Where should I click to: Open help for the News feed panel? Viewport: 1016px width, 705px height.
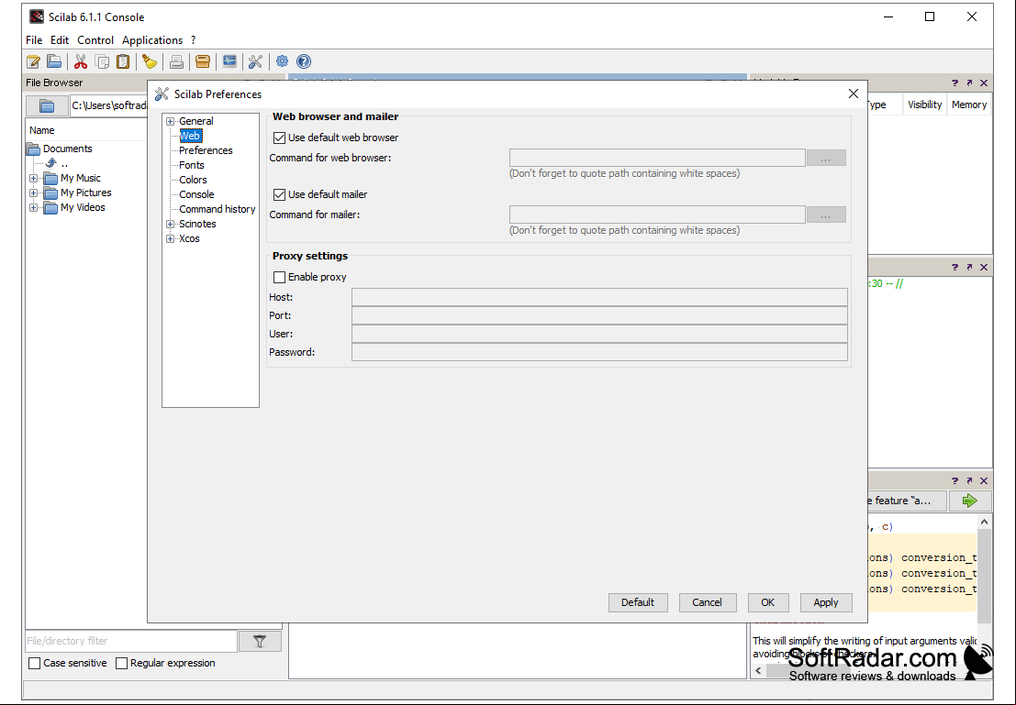coord(955,480)
